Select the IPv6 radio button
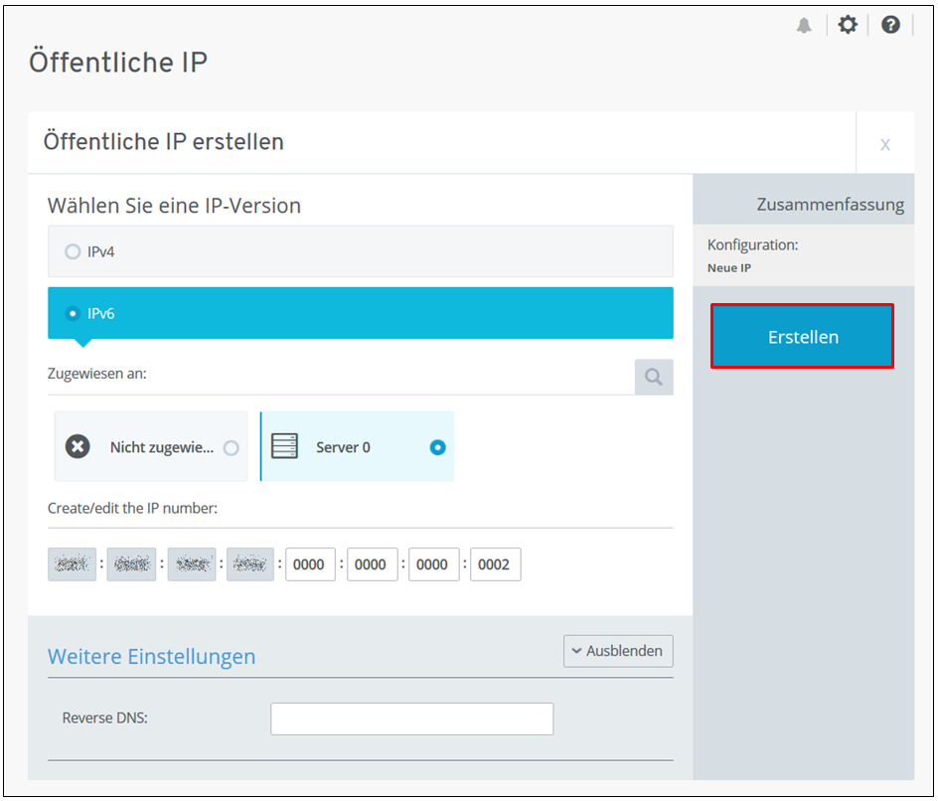 73,313
